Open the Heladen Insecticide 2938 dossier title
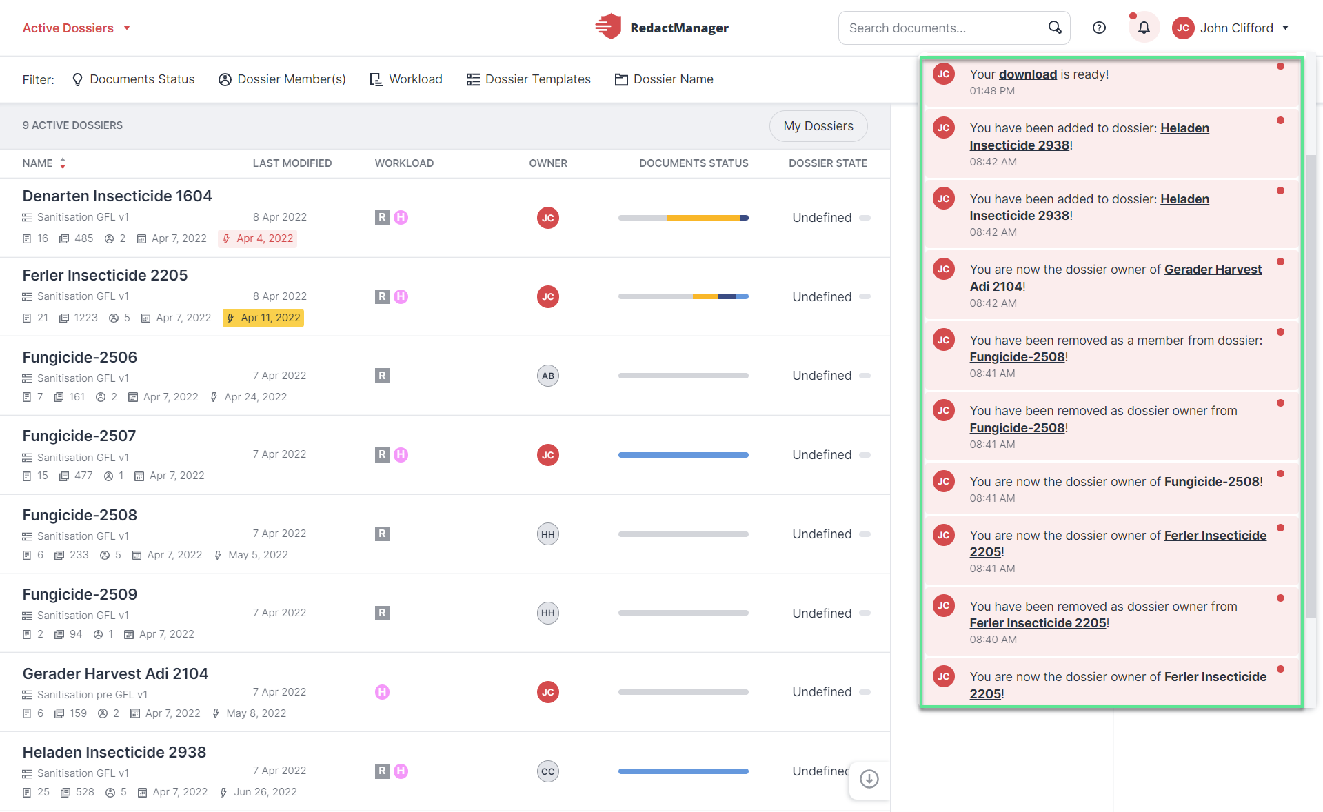The height and width of the screenshot is (812, 1323). point(114,752)
